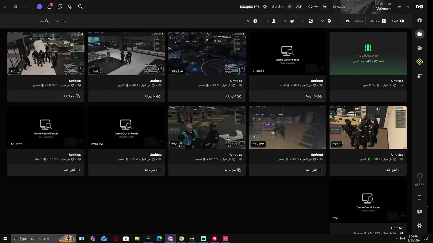433x243 pixels.
Task: Click the Windows Start button
Action: [5, 239]
